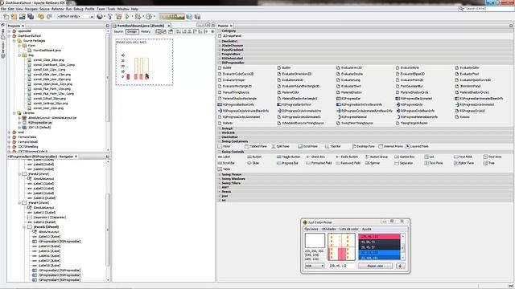Click the Preview Design icon
This screenshot has height=289, width=515.
point(171,31)
